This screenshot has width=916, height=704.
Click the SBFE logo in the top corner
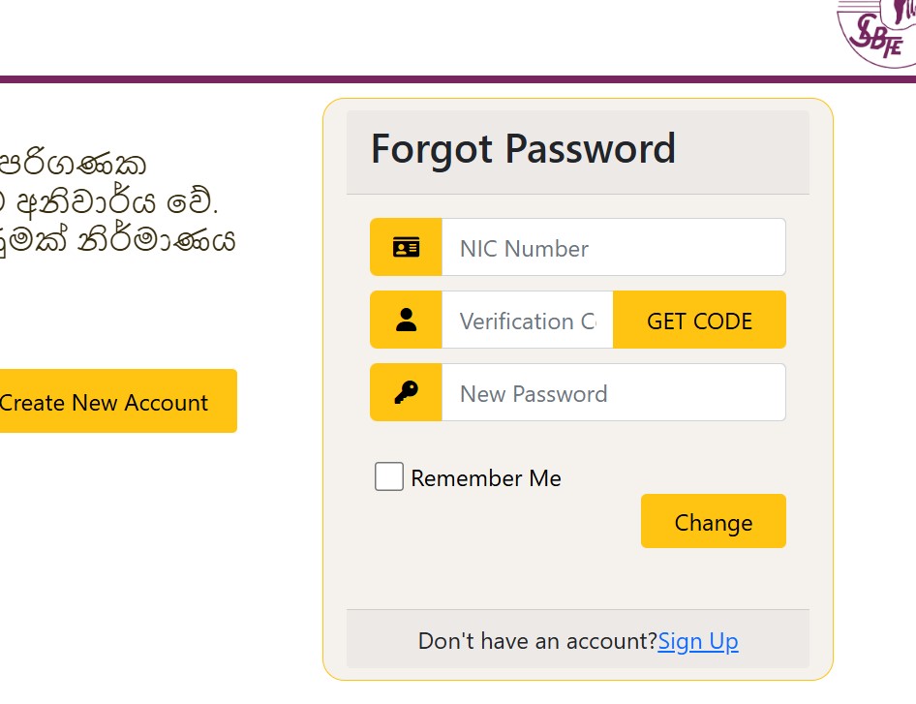[876, 32]
